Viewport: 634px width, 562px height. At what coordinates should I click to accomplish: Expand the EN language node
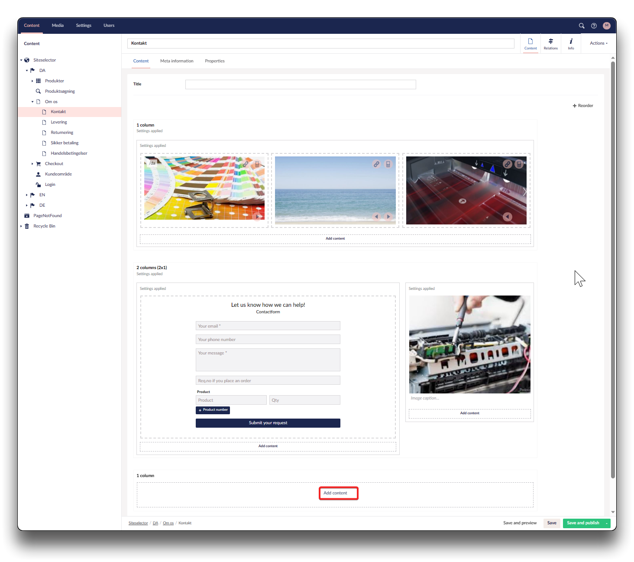coord(27,195)
